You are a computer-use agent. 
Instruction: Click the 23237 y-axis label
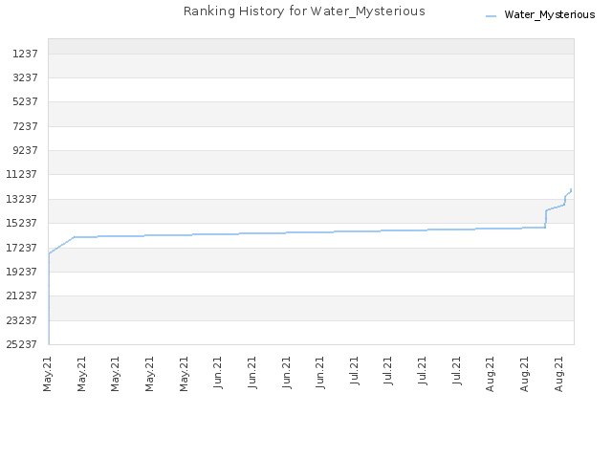pos(22,320)
